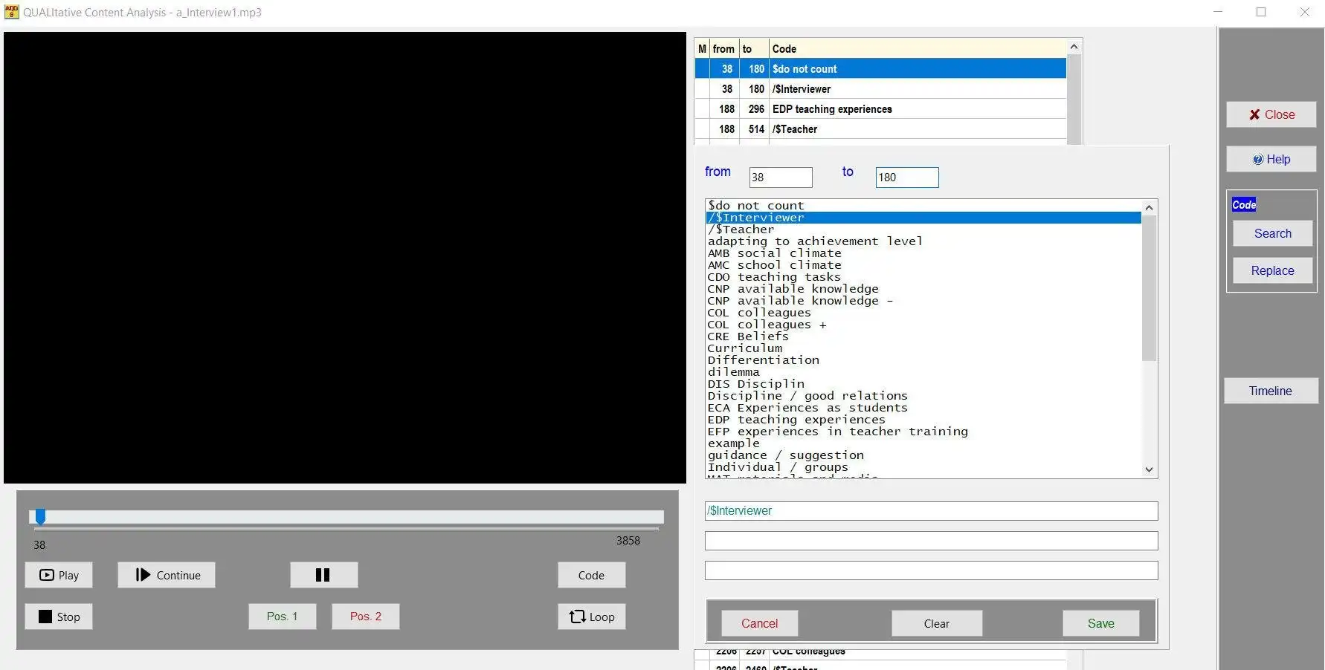Click the pause icon button
Image resolution: width=1325 pixels, height=670 pixels.
(323, 575)
